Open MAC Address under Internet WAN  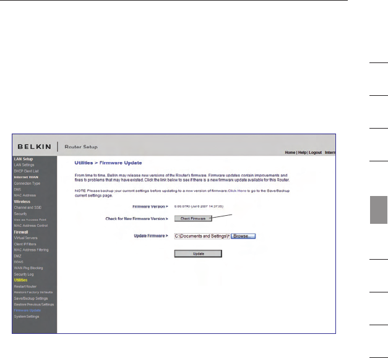pyautogui.click(x=25, y=195)
